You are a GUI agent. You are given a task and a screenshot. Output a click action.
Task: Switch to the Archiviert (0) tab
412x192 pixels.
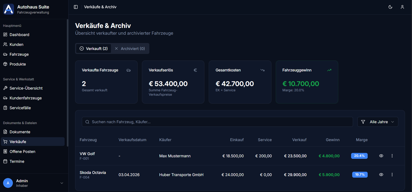130,49
